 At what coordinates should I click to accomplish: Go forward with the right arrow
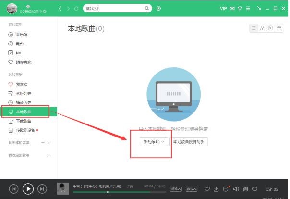pyautogui.click(x=68, y=8)
